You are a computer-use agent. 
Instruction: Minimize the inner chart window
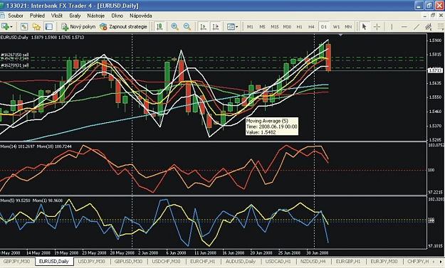424,16
